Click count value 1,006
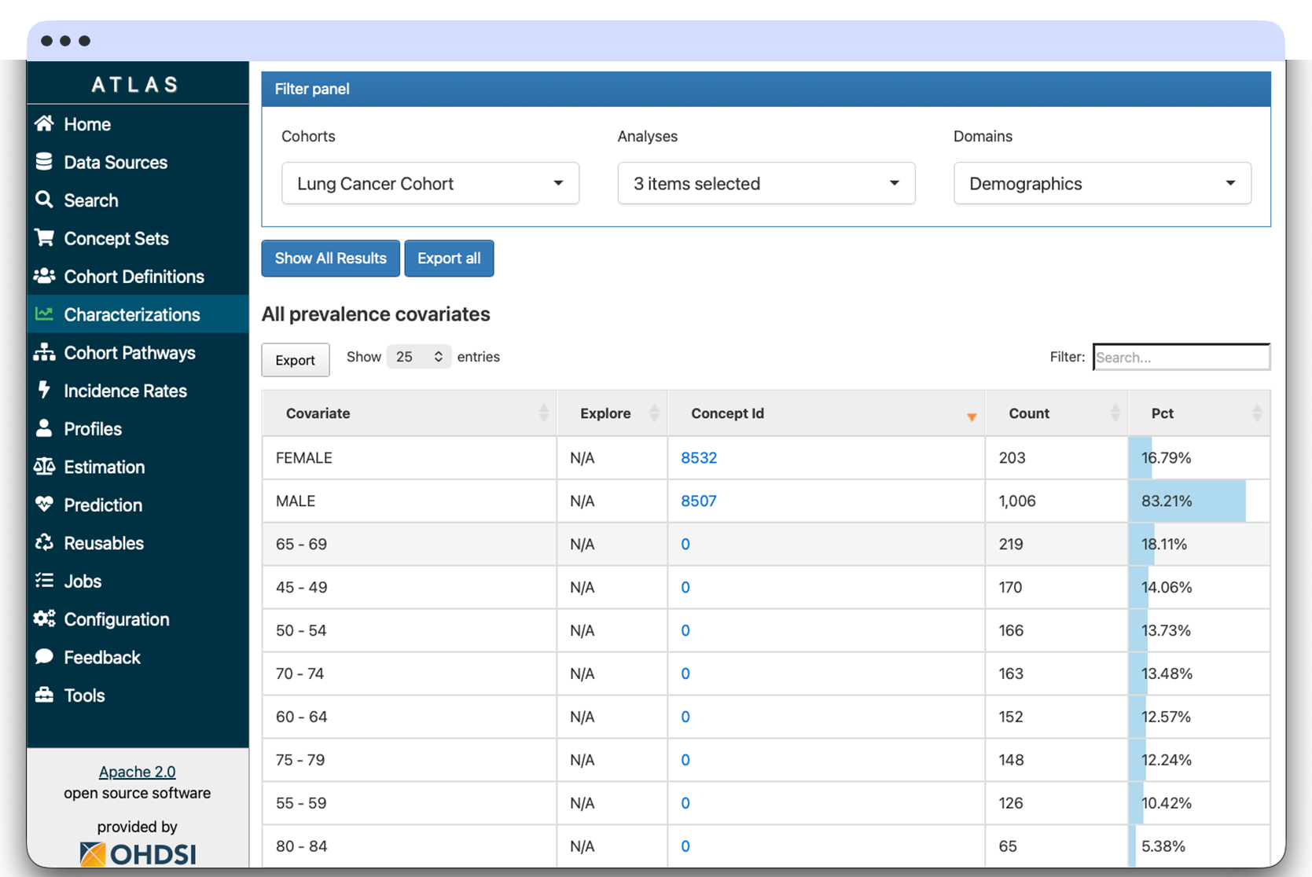This screenshot has height=877, width=1312. pos(1017,501)
